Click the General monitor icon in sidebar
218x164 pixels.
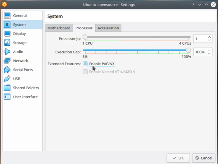point(7,15)
